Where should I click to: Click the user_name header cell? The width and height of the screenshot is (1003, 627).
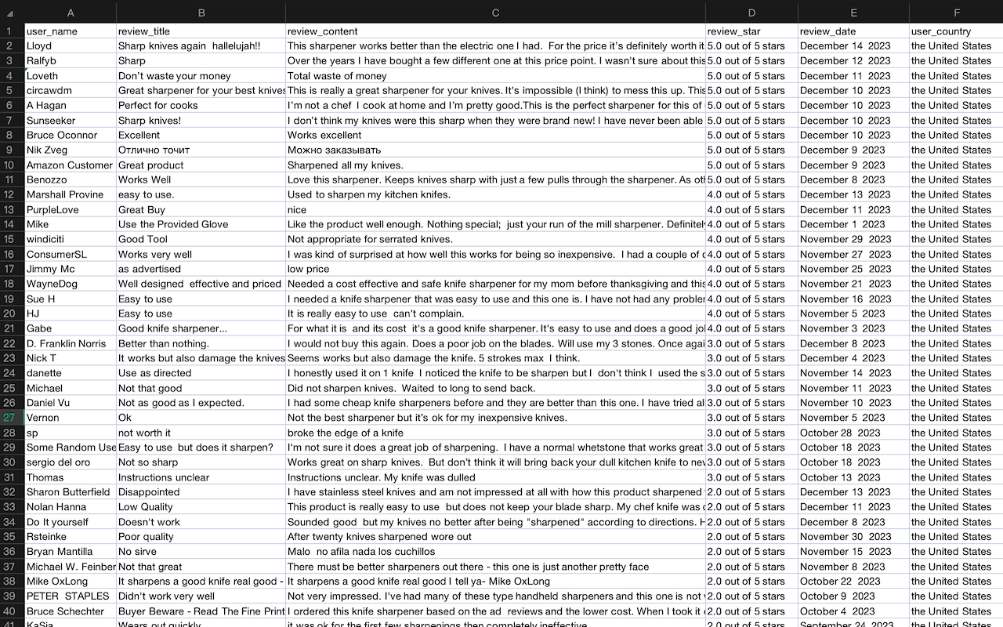pyautogui.click(x=70, y=31)
